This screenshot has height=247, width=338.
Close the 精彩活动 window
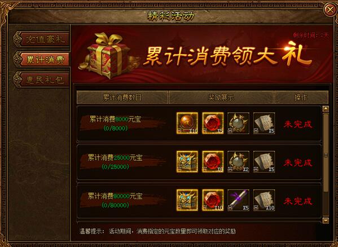pos(330,10)
